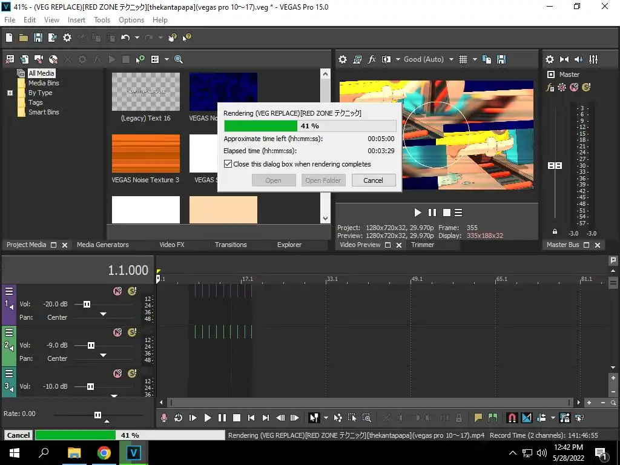This screenshot has width=620, height=465.
Task: Open Google Chrome from the taskbar
Action: (x=104, y=453)
